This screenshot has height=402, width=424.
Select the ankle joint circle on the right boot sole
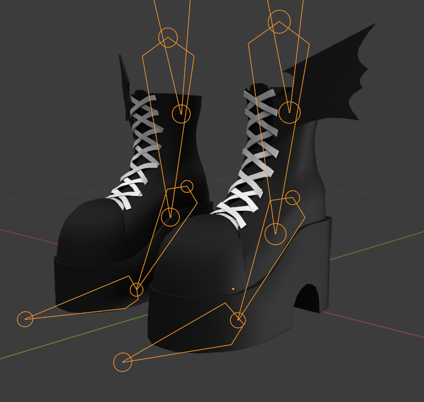[238, 320]
